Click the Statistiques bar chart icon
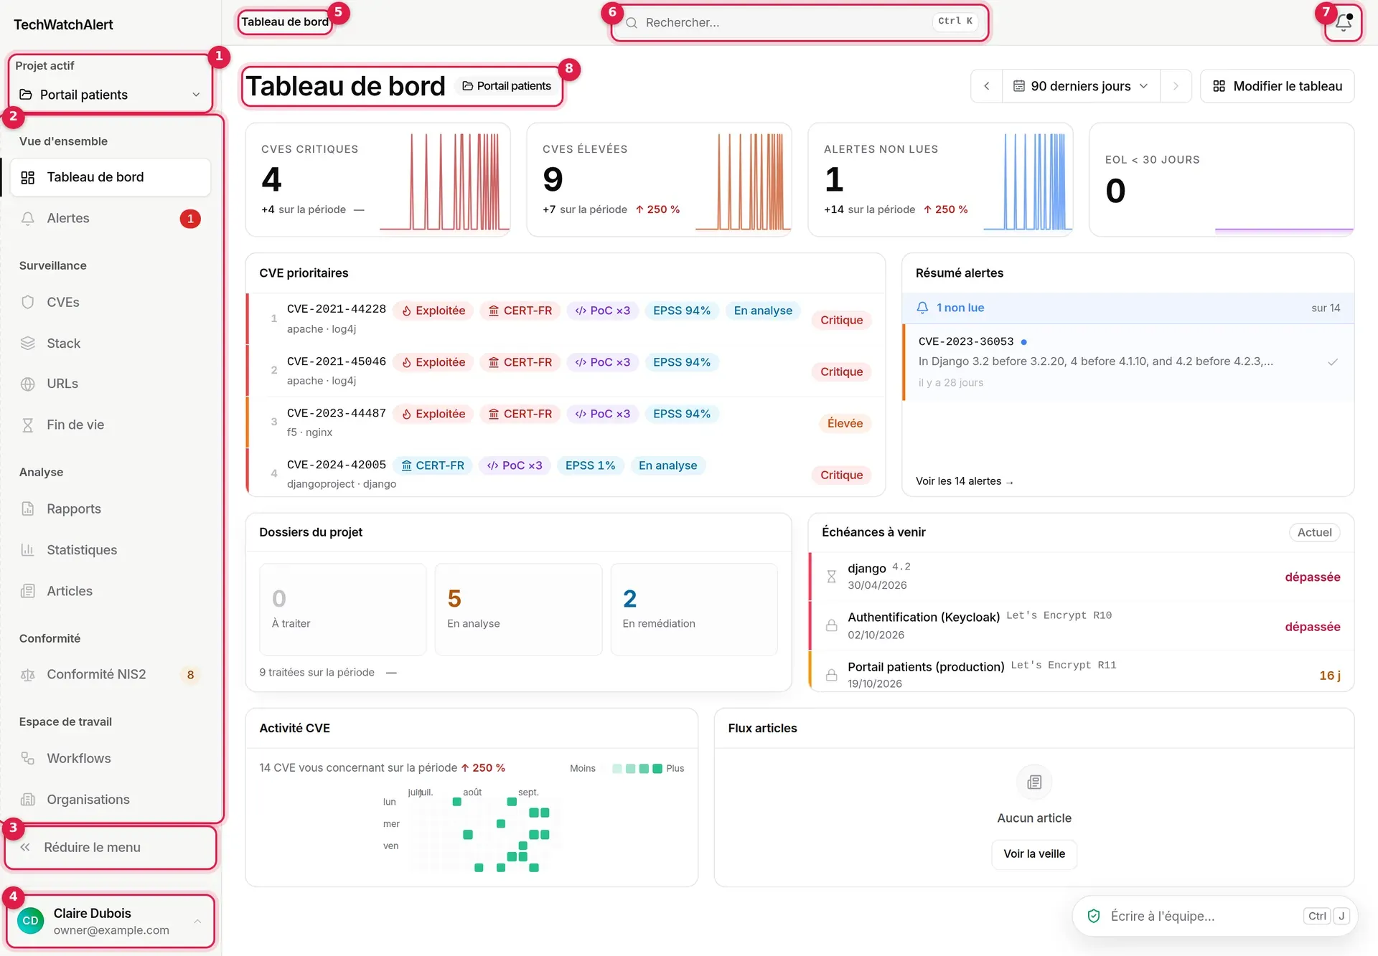 tap(28, 550)
